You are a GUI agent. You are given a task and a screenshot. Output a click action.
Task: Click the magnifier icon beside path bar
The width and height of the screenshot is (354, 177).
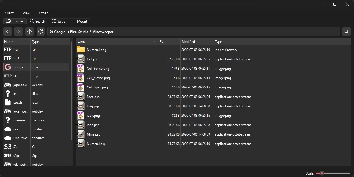point(347,32)
